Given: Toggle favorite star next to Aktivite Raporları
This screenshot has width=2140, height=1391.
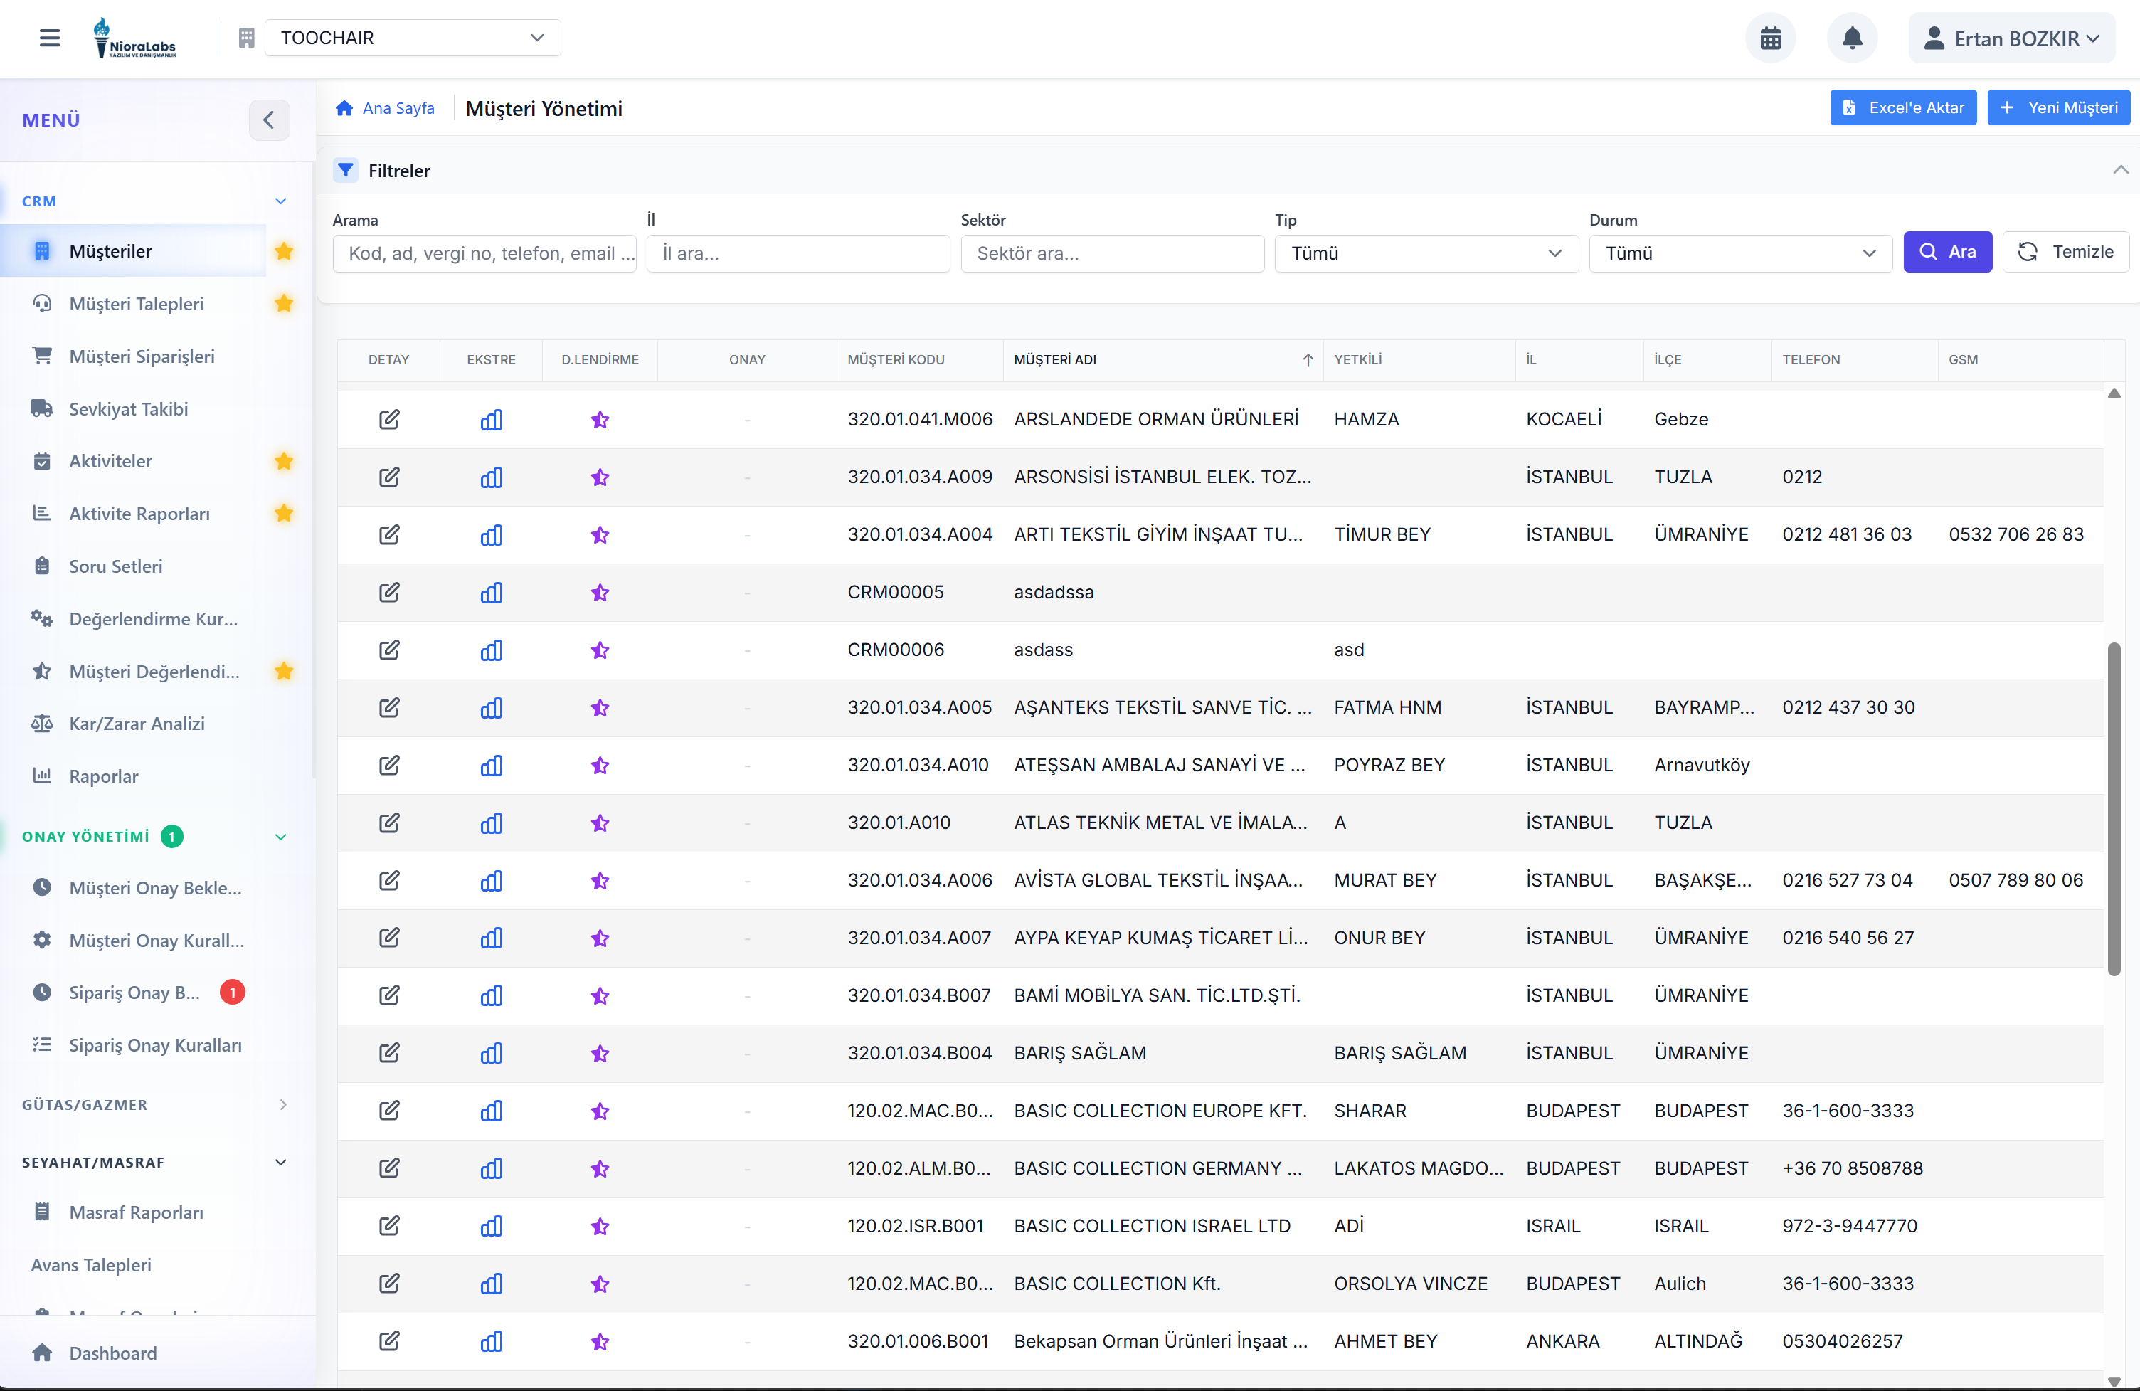Looking at the screenshot, I should tap(284, 514).
